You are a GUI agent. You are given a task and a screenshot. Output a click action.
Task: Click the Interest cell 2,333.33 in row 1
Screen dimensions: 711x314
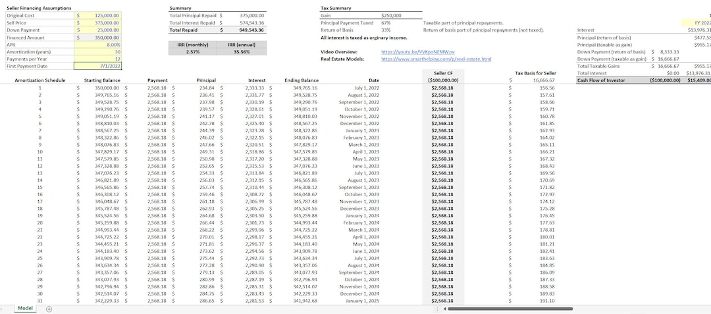254,88
